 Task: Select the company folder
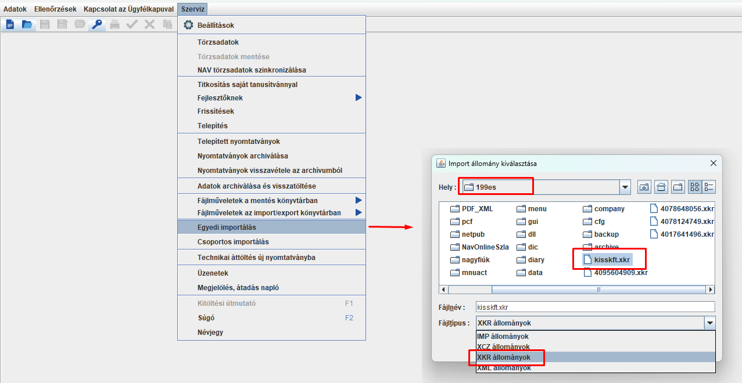[x=604, y=209]
